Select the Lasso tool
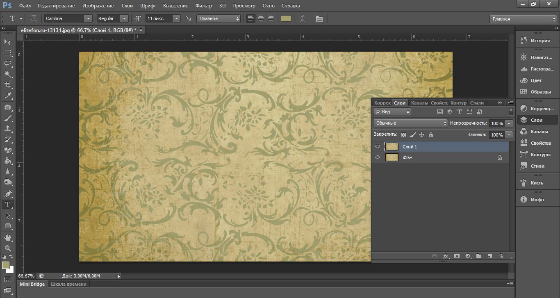 pos(8,64)
